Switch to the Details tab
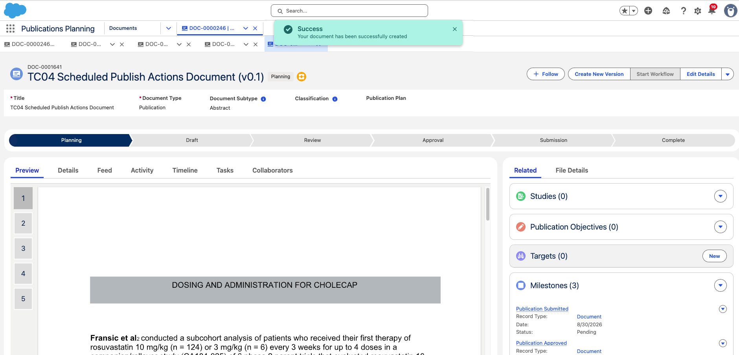This screenshot has height=355, width=739. pyautogui.click(x=68, y=170)
